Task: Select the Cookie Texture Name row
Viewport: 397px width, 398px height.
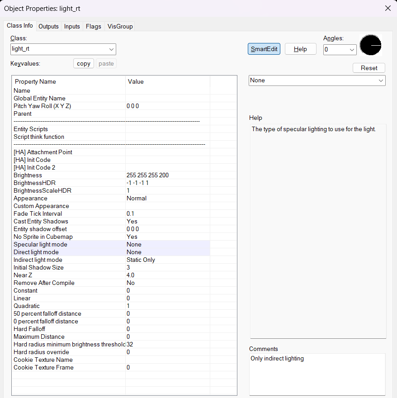Action: click(43, 360)
